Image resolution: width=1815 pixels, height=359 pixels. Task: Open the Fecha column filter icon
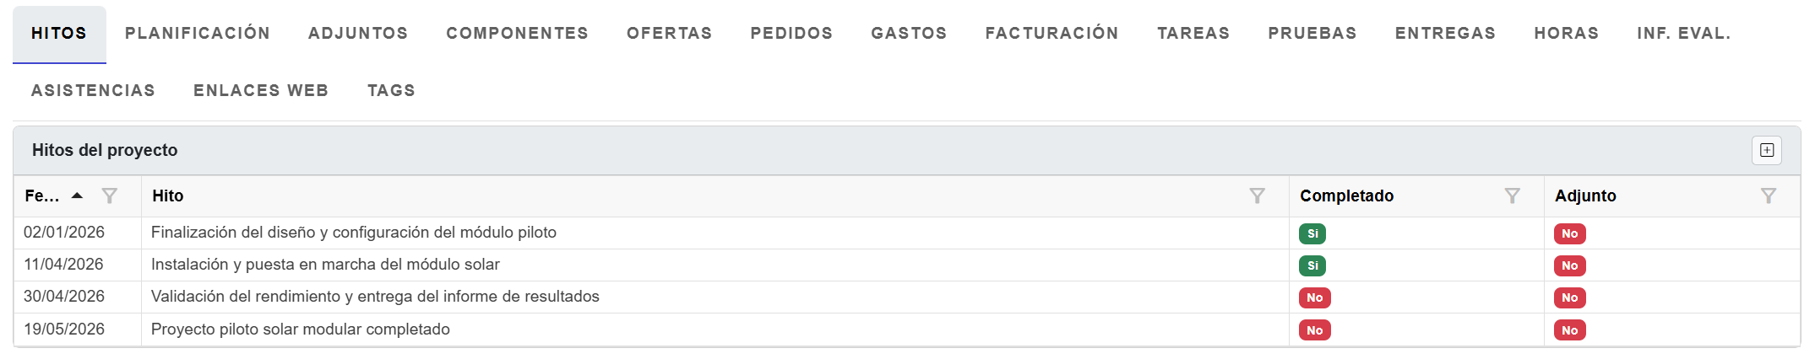click(109, 196)
